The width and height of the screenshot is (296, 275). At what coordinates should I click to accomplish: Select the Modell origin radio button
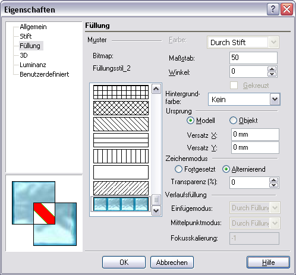[190, 121]
